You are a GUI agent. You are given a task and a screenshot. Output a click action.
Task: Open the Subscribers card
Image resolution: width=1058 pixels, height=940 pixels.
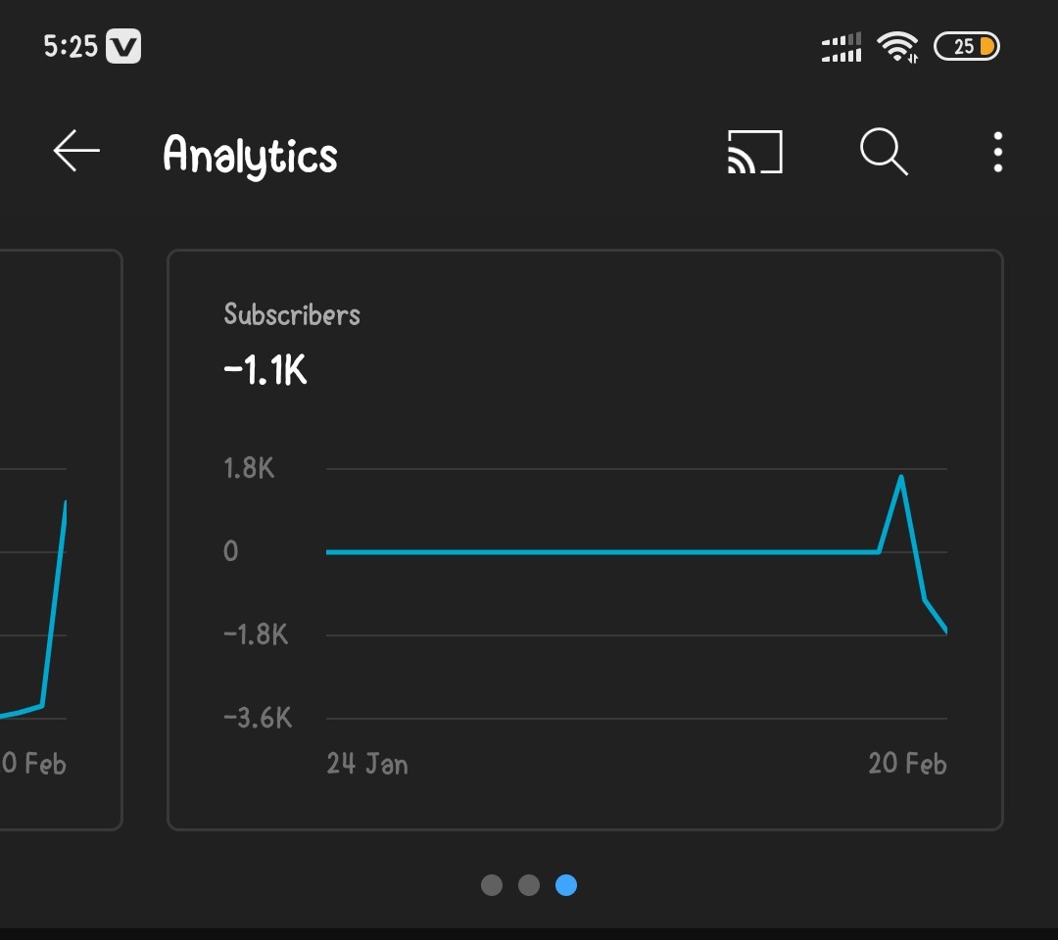coord(585,540)
